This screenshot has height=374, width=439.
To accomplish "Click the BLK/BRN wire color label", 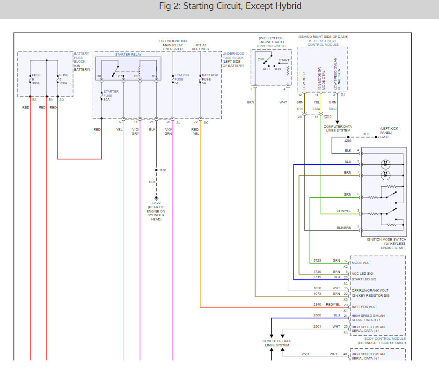I will [x=344, y=228].
